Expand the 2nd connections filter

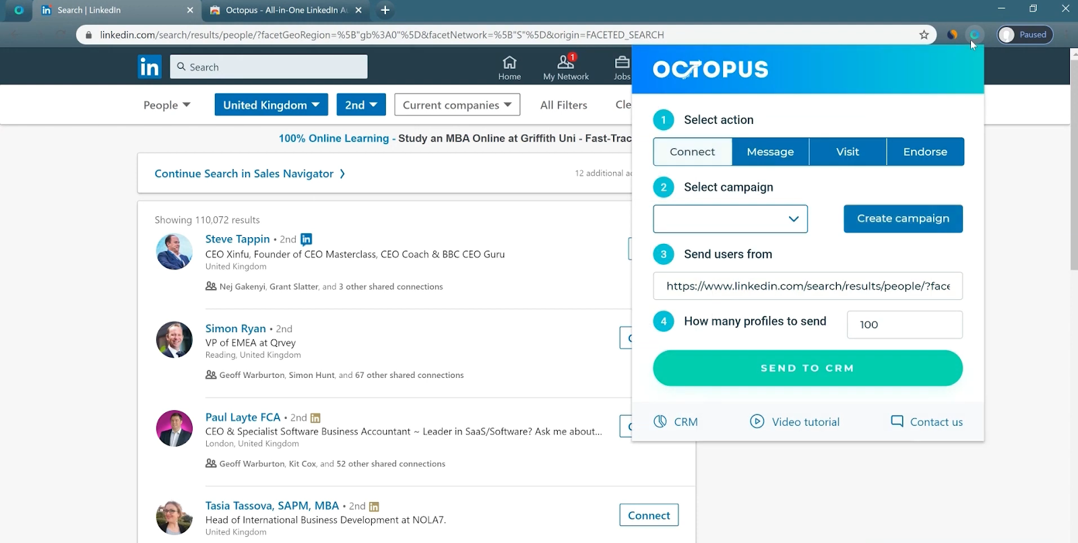(361, 104)
